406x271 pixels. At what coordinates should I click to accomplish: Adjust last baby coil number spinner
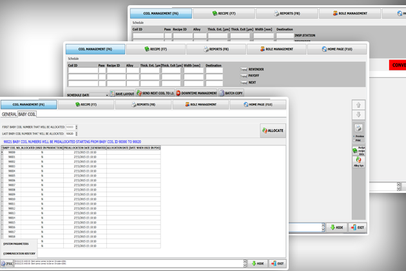pyautogui.click(x=76, y=134)
